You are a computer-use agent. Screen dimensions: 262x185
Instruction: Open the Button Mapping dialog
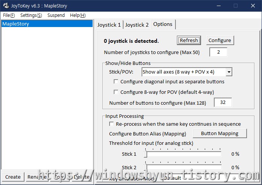(x=220, y=134)
